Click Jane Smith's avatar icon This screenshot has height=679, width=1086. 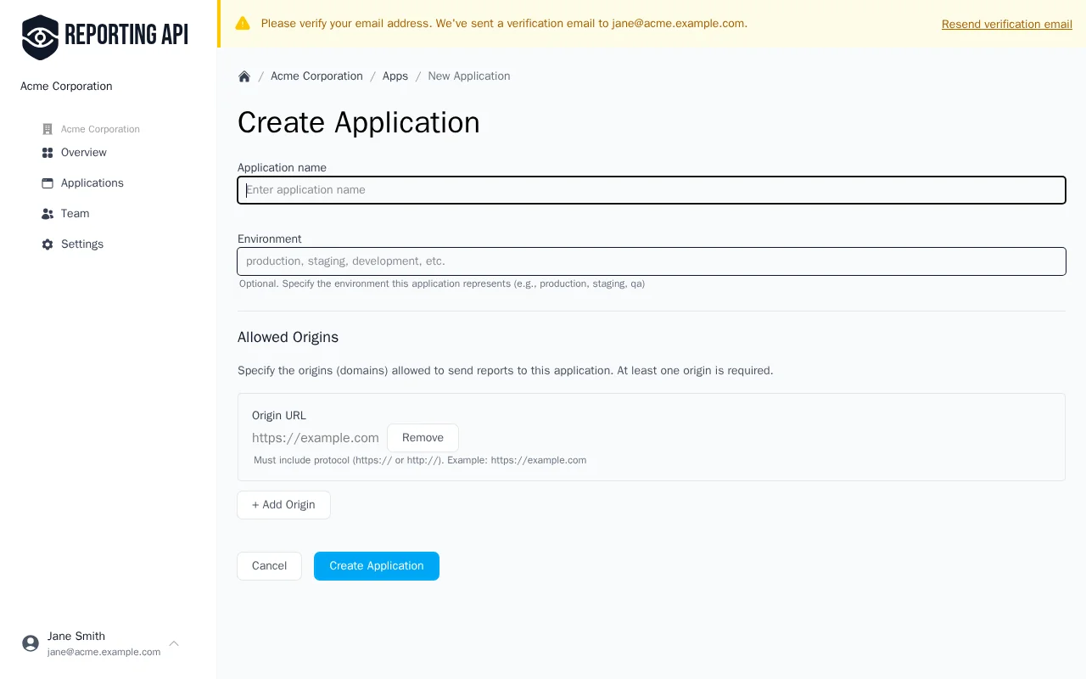pos(31,643)
